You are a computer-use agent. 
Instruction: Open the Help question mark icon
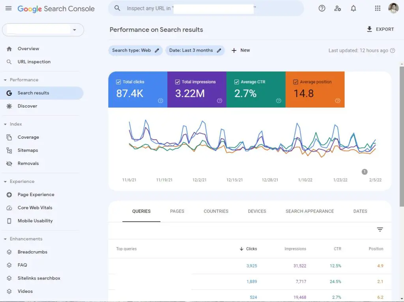coord(322,9)
